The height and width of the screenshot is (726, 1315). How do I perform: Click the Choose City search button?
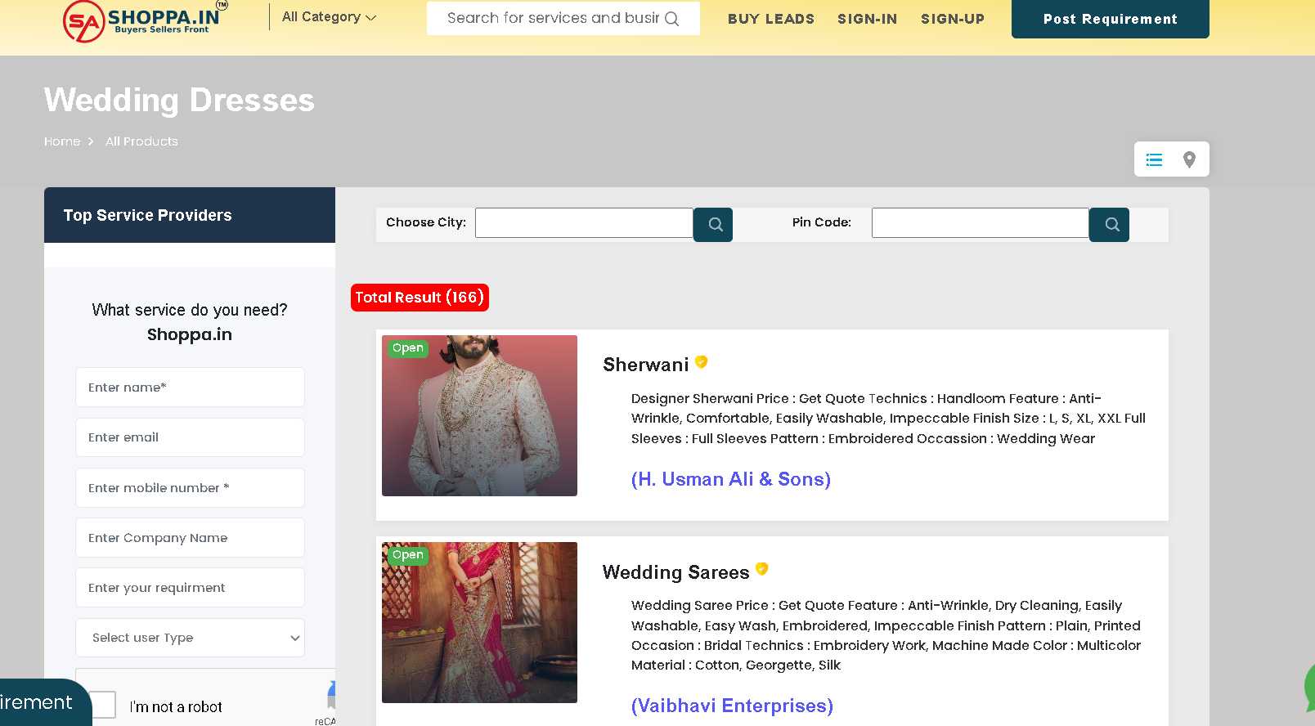click(x=713, y=225)
